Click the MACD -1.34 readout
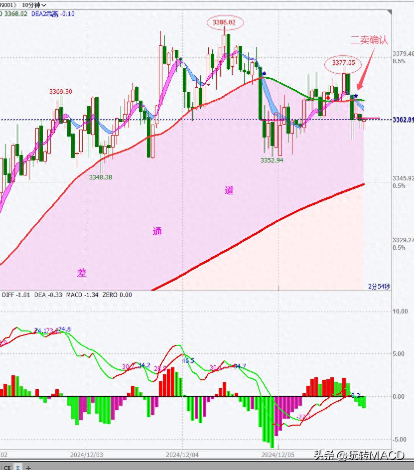414x470 pixels. tap(82, 295)
